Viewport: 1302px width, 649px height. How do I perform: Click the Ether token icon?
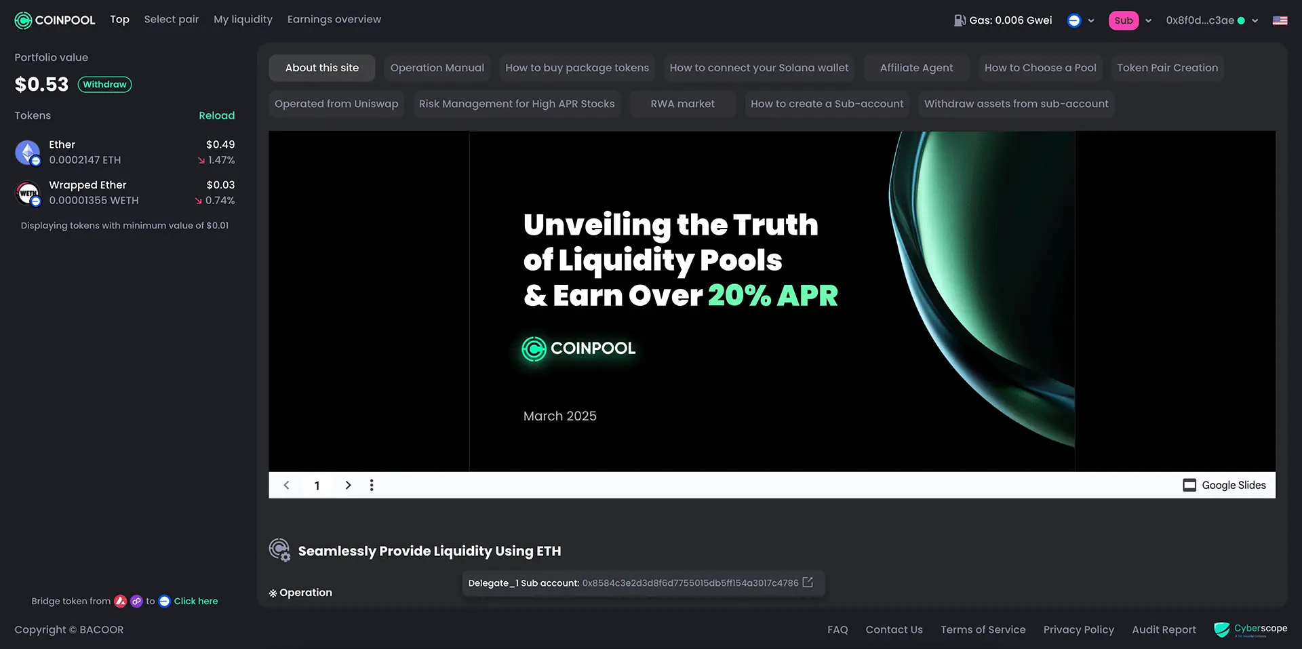pyautogui.click(x=28, y=153)
